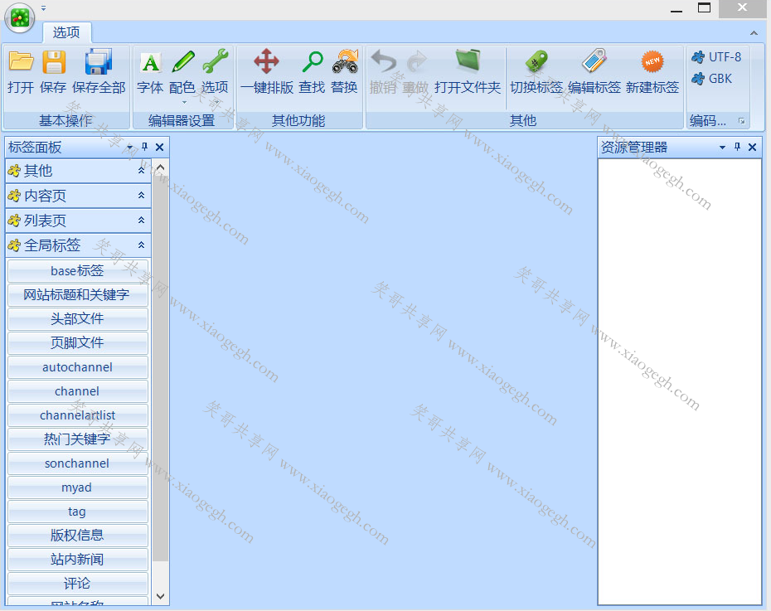771x611 pixels.
Task: Open the 编码 group dialog launcher
Action: [741, 121]
